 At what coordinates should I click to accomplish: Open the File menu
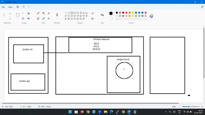coord(3,7)
